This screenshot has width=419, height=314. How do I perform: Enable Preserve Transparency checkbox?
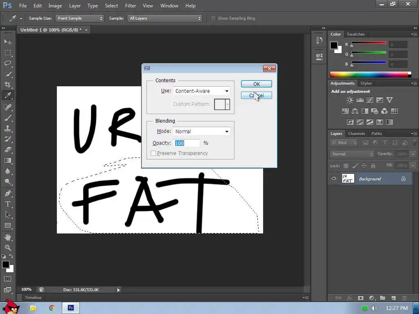[x=153, y=153]
